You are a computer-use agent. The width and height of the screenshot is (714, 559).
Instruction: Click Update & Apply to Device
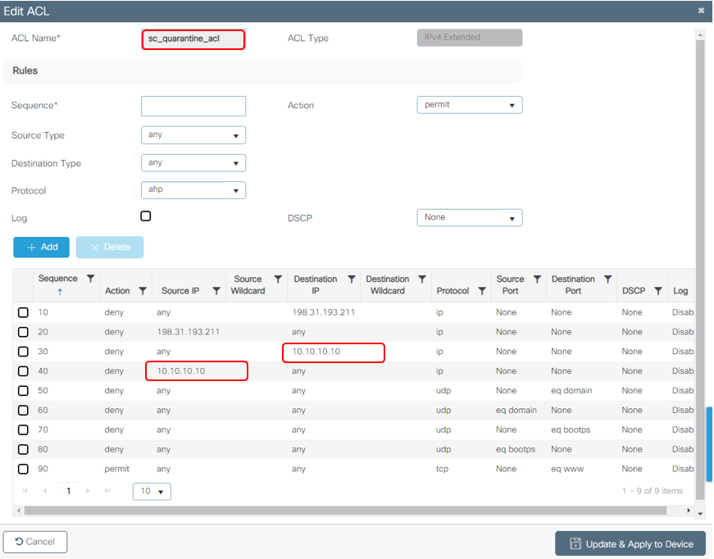click(x=630, y=543)
